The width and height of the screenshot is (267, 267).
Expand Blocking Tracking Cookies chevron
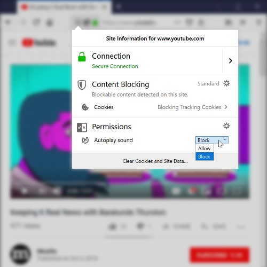coord(226,107)
